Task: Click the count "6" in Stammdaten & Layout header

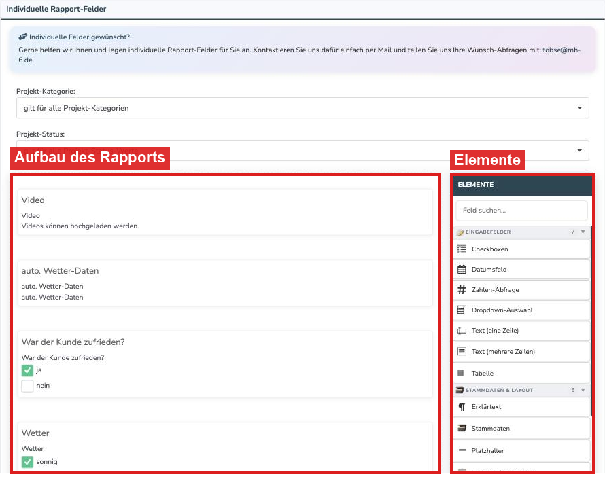Action: (573, 391)
